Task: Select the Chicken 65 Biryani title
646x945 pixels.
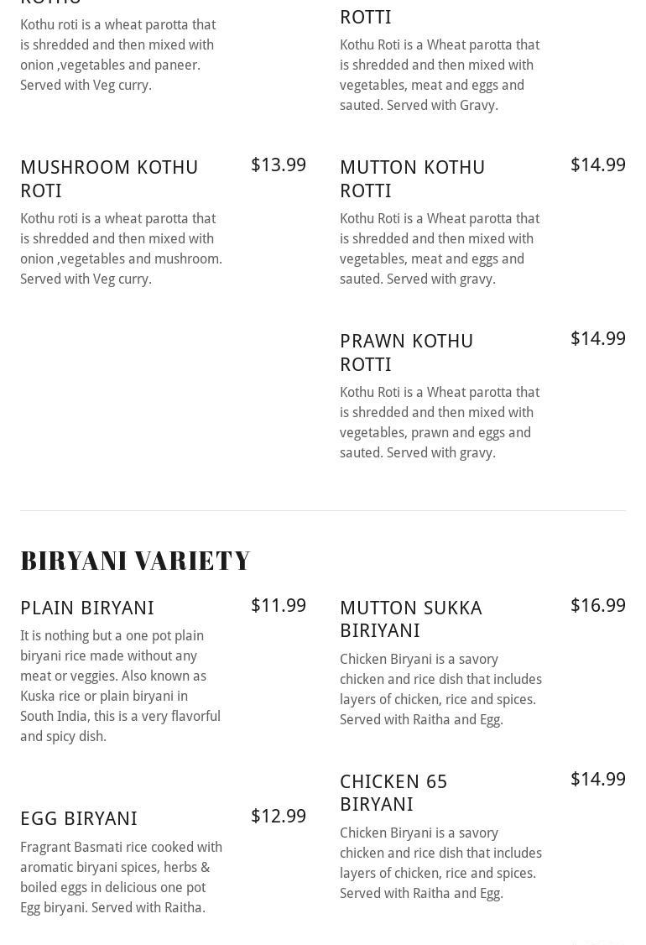Action: [x=393, y=792]
